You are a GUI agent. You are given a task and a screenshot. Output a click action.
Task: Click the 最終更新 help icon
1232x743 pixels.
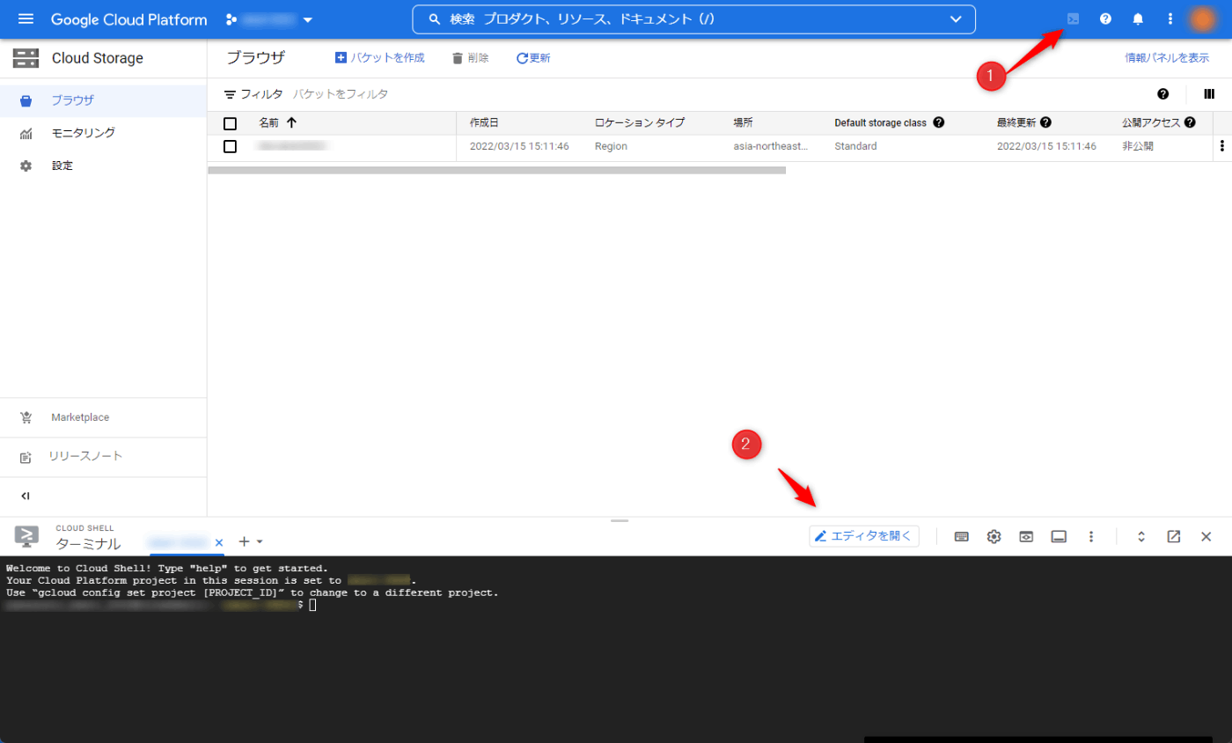coord(1045,122)
